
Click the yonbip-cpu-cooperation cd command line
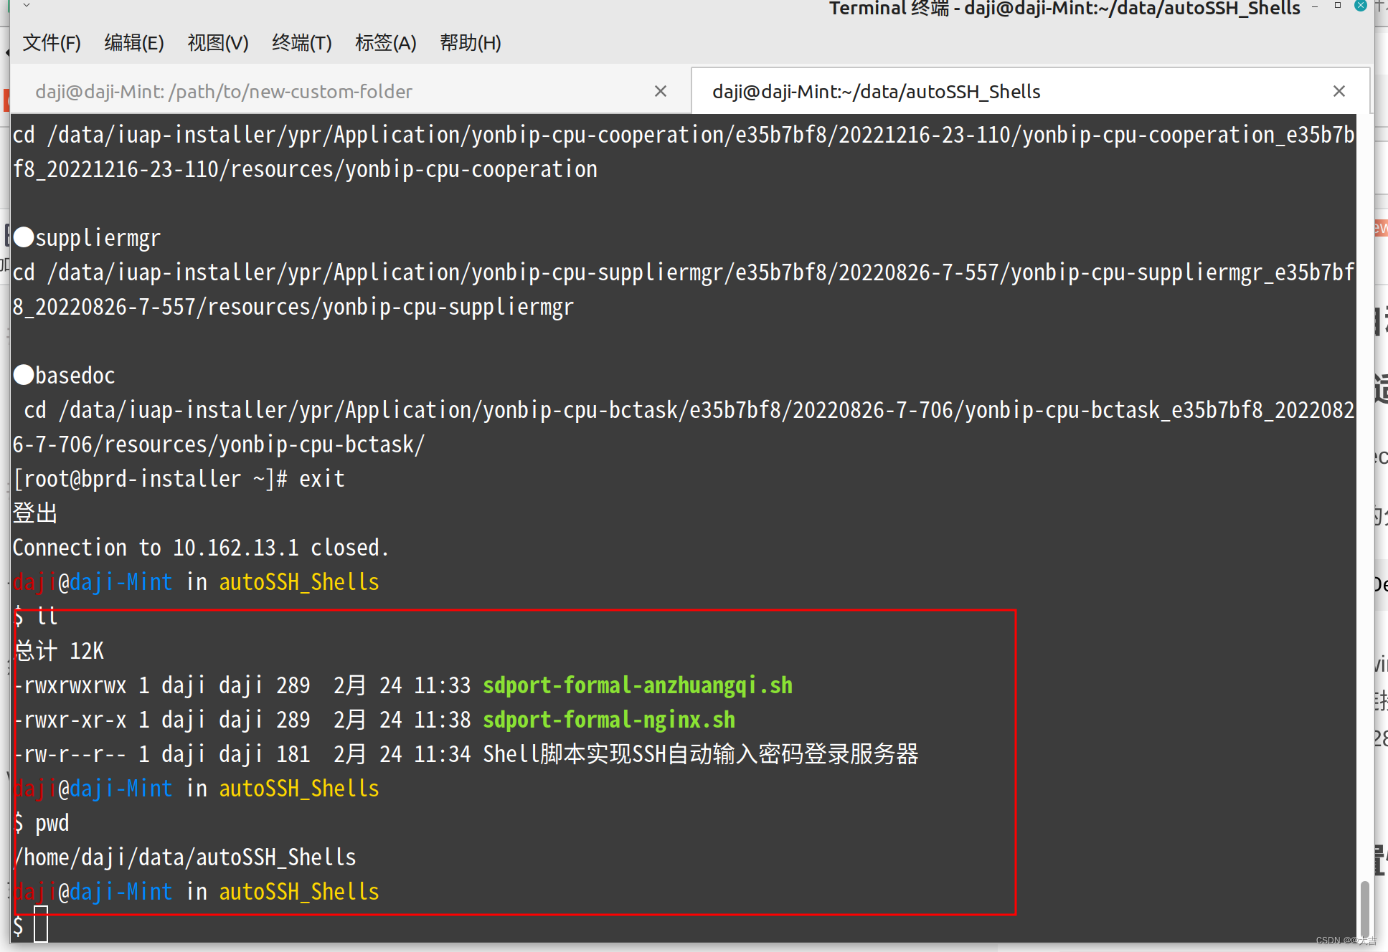684,152
